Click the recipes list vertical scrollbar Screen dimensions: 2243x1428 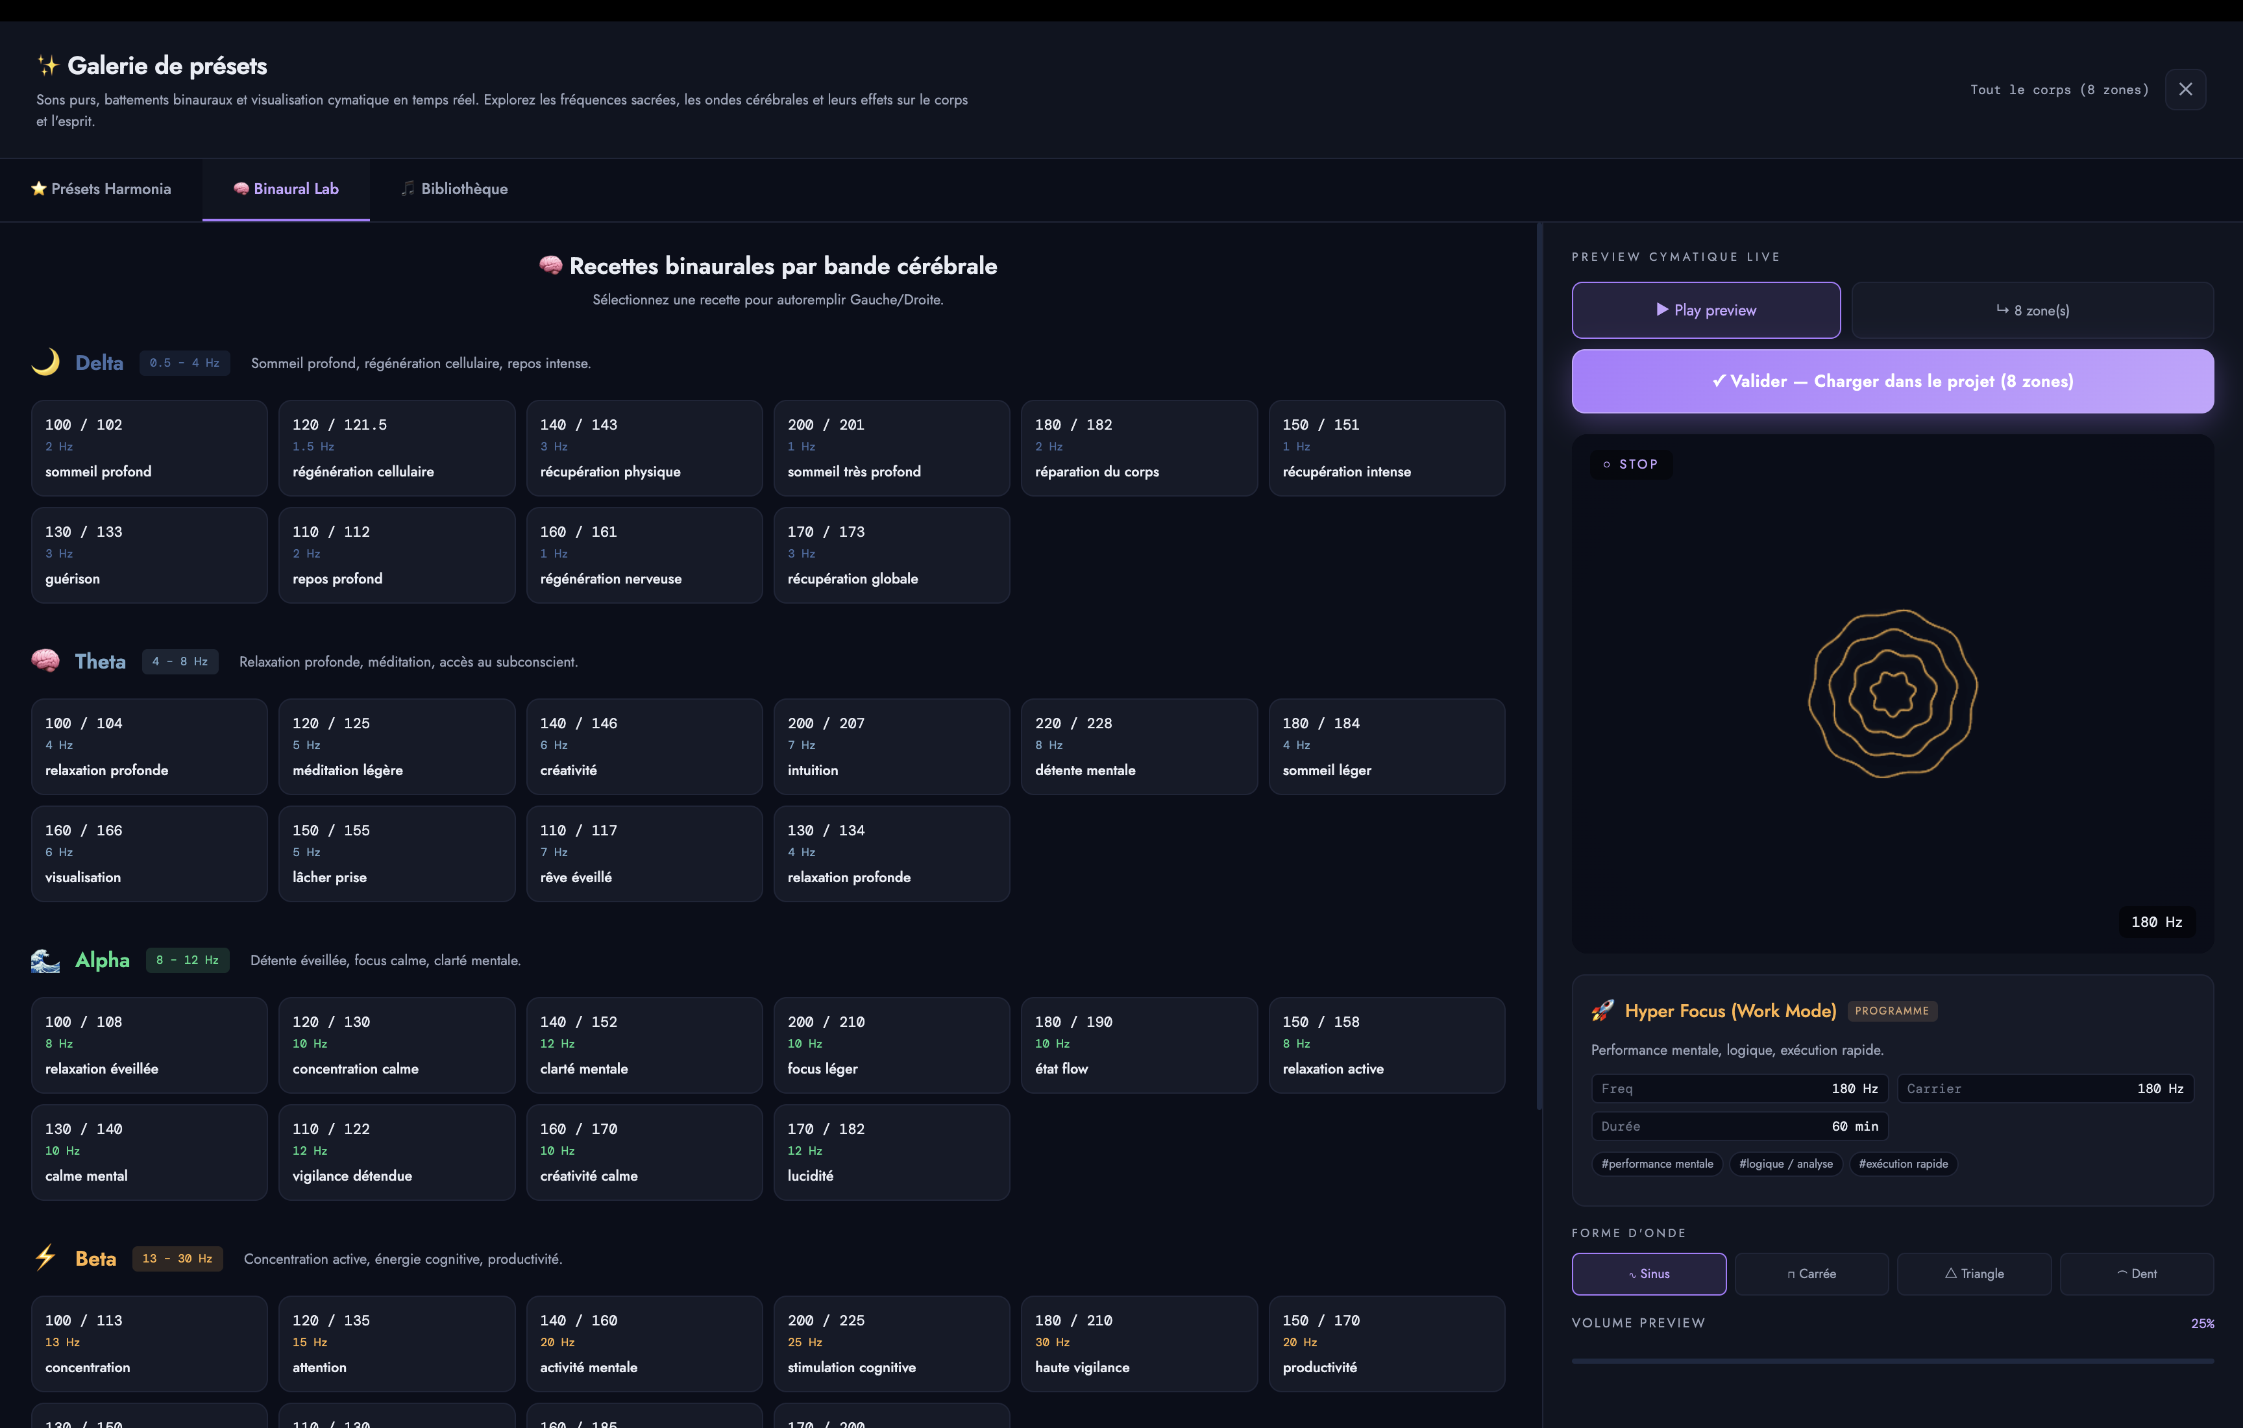click(x=1539, y=666)
